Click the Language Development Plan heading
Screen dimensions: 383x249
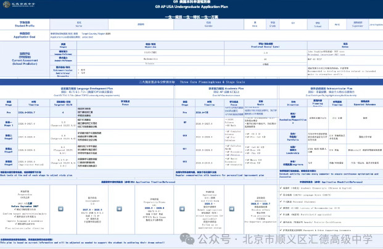87,89
